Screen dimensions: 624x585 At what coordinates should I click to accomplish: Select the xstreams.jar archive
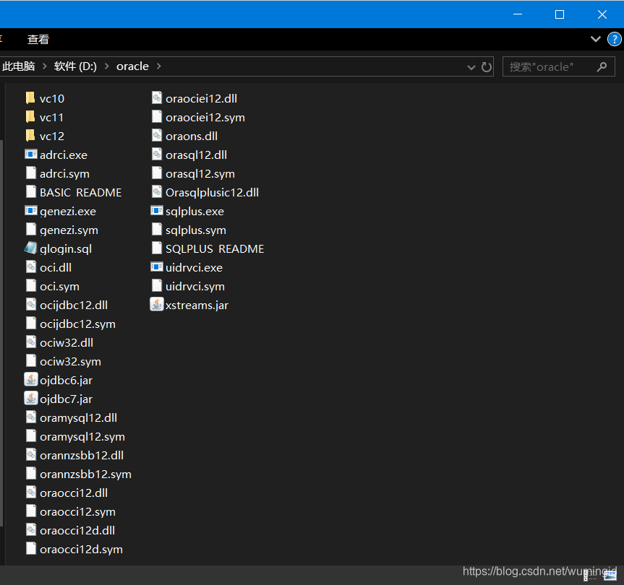pyautogui.click(x=197, y=305)
